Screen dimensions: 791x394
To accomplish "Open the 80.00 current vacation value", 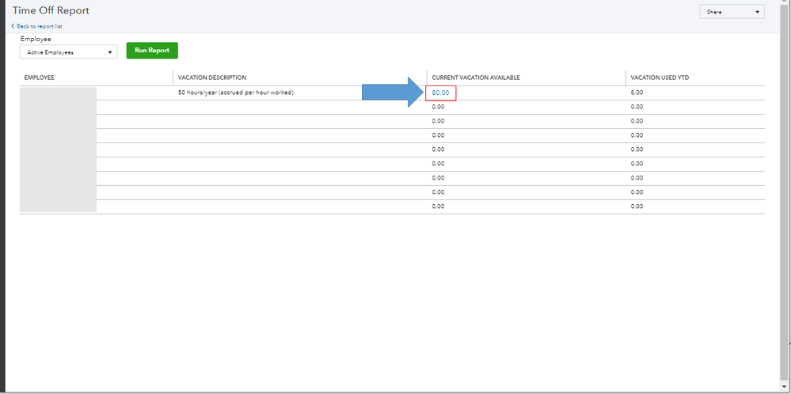I will [x=440, y=93].
